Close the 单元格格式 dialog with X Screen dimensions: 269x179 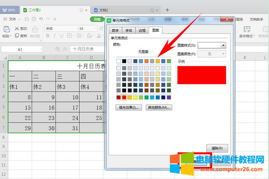(x=227, y=19)
